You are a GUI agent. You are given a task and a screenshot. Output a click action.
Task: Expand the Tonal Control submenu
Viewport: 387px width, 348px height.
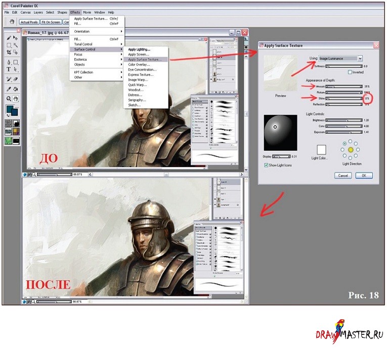pos(97,44)
